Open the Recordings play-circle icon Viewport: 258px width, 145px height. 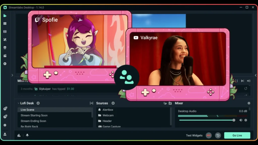(x=5, y=64)
